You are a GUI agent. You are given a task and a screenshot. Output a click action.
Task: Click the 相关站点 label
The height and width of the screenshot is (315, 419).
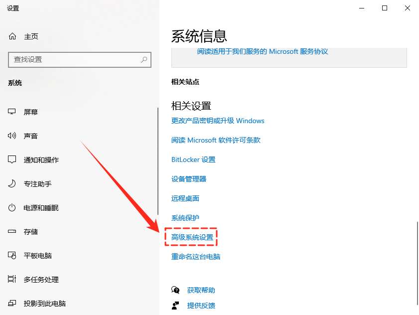point(185,82)
